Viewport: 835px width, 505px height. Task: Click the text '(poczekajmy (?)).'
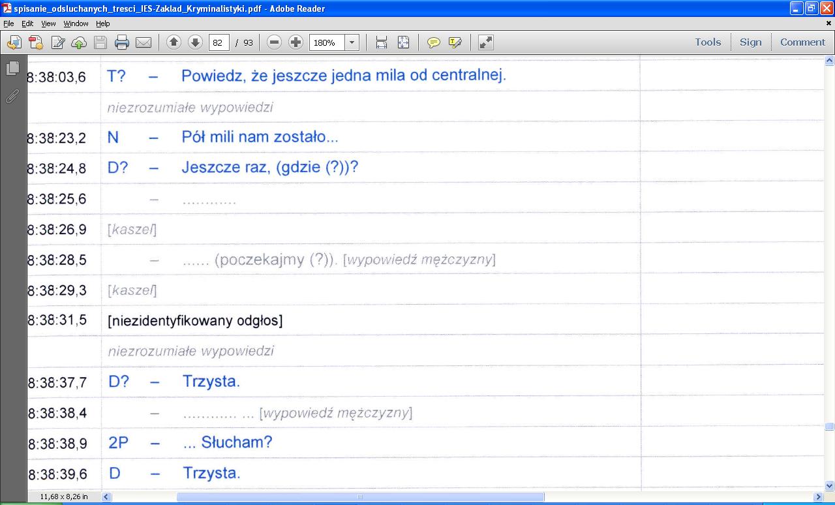(276, 260)
